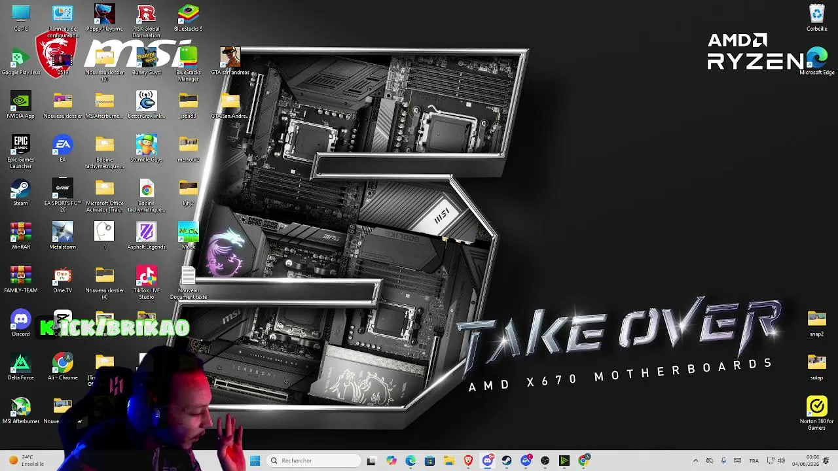Open the Microsoft Edge desktop shortcut

pyautogui.click(x=817, y=61)
